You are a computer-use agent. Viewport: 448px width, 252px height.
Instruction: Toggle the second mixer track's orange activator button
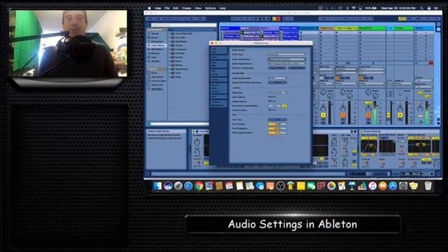[343, 115]
